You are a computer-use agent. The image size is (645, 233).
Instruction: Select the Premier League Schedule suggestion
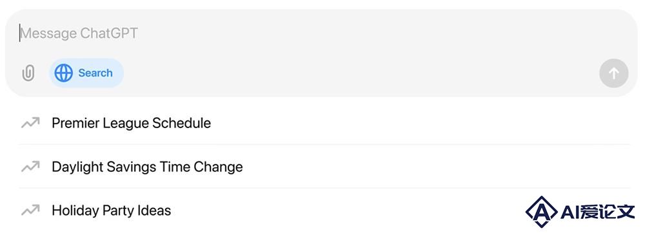[324, 123]
